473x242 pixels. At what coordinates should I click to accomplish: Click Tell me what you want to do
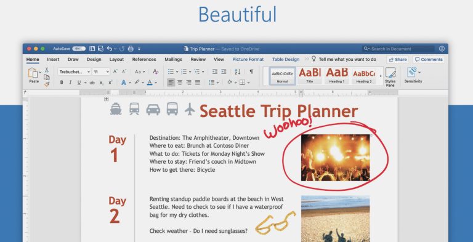(x=344, y=60)
